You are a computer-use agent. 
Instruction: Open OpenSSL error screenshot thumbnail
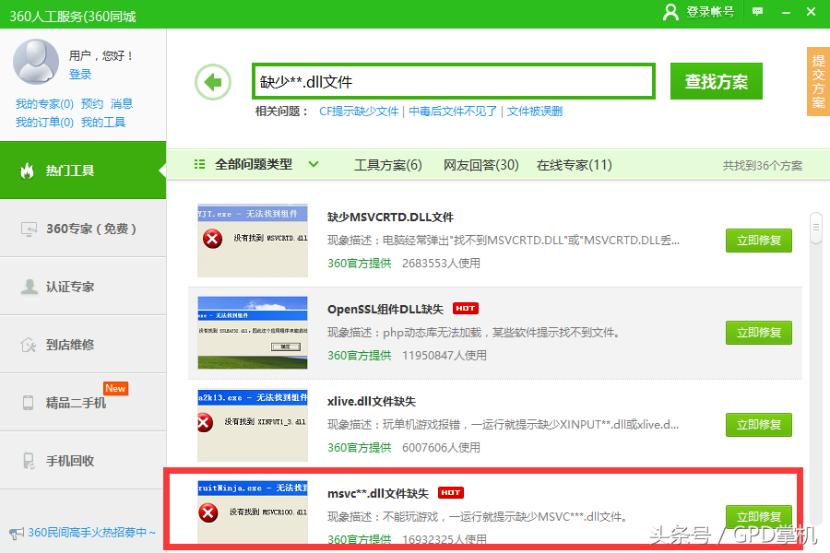(x=253, y=333)
